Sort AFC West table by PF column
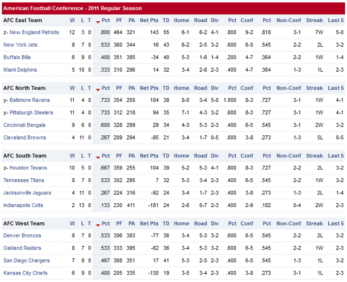 click(119, 223)
